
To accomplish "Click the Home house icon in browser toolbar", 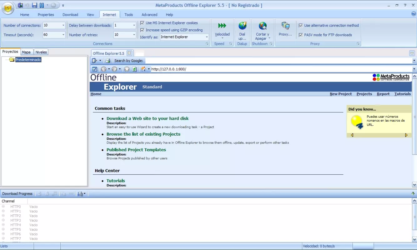I will [143, 69].
